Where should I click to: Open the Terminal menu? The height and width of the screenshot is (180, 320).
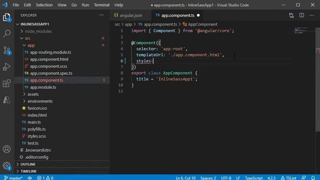(x=101, y=5)
